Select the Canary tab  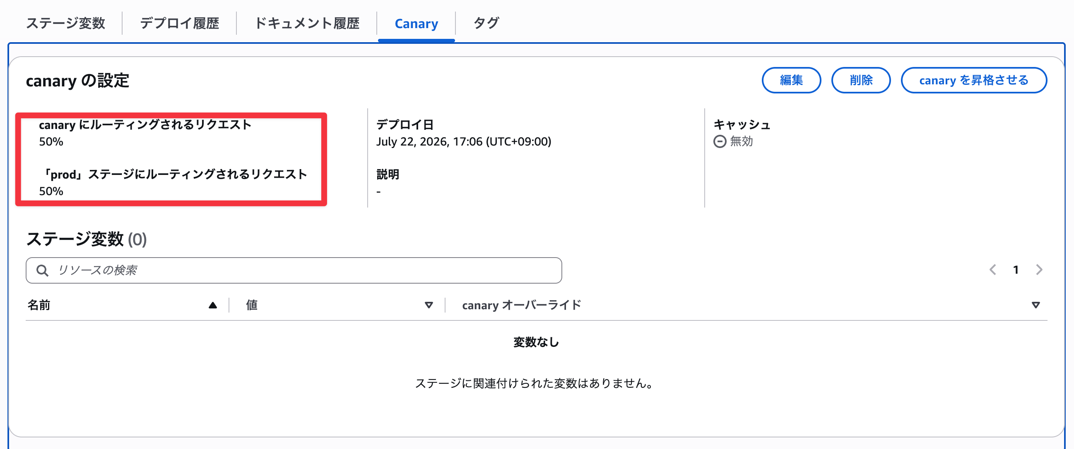point(416,24)
